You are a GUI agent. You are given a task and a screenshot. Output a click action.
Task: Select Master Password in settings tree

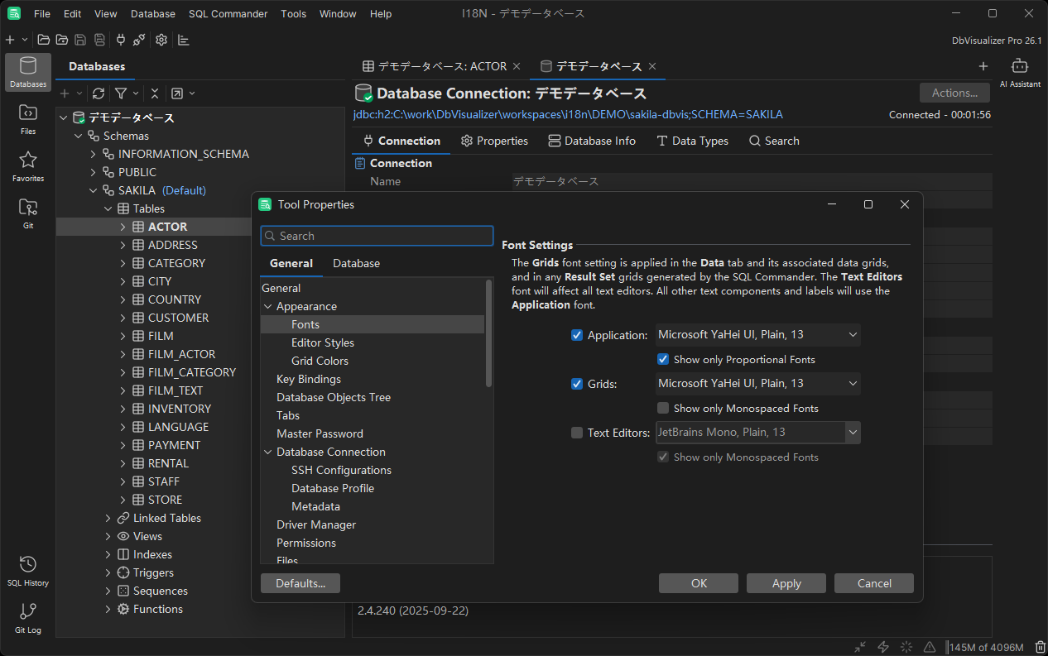(320, 433)
